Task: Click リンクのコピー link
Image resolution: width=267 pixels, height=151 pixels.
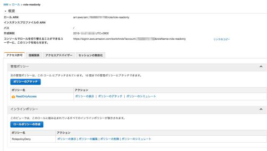Action: [x=222, y=39]
